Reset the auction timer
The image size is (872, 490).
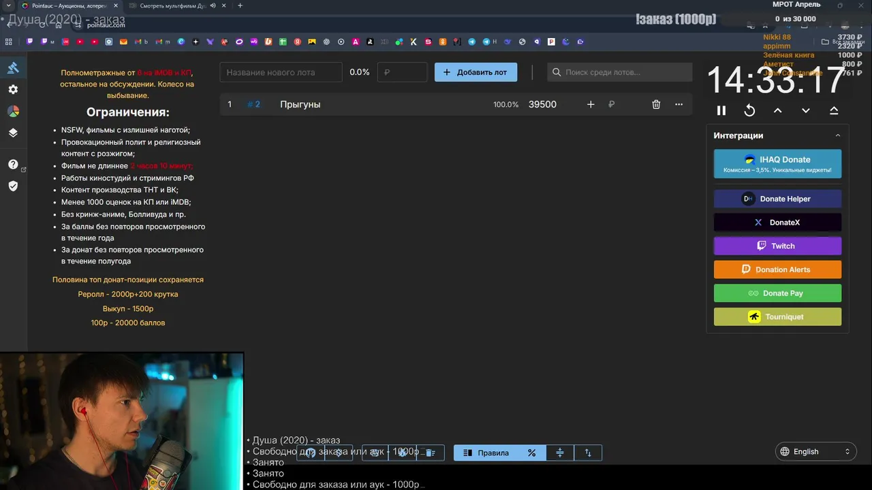[x=749, y=110]
